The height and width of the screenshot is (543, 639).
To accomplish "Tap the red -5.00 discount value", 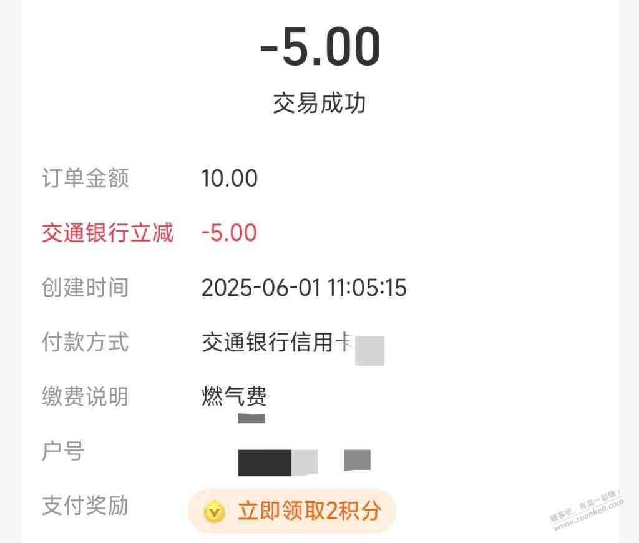I will tap(229, 233).
